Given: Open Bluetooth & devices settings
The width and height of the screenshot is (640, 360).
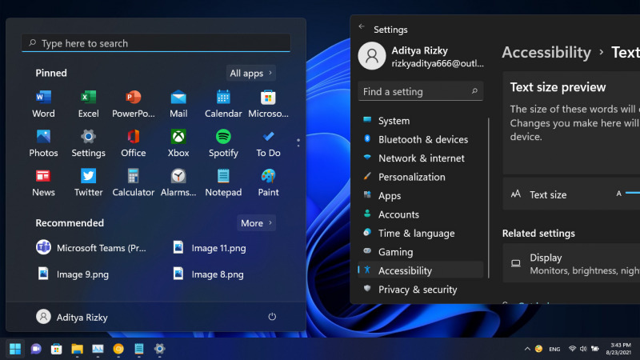Looking at the screenshot, I should 421,139.
